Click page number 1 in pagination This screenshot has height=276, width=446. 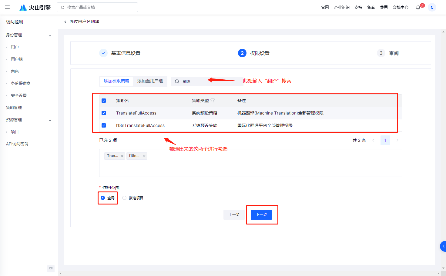(x=385, y=140)
